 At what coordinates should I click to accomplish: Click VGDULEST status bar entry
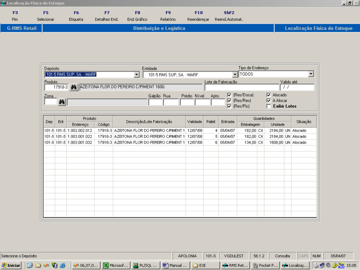(x=234, y=256)
